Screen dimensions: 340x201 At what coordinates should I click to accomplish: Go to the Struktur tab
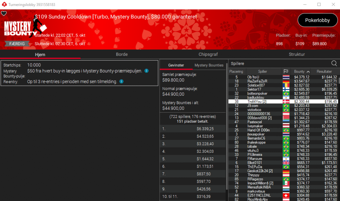(297, 54)
